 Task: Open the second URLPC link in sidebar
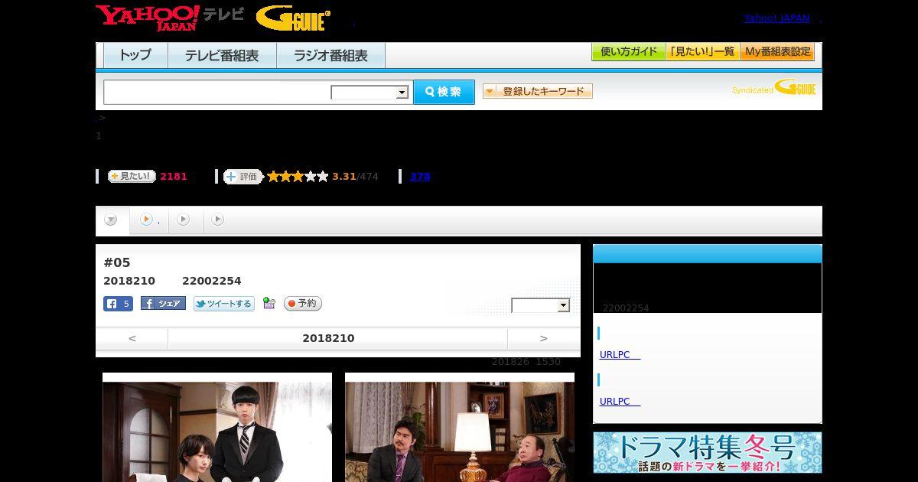620,402
